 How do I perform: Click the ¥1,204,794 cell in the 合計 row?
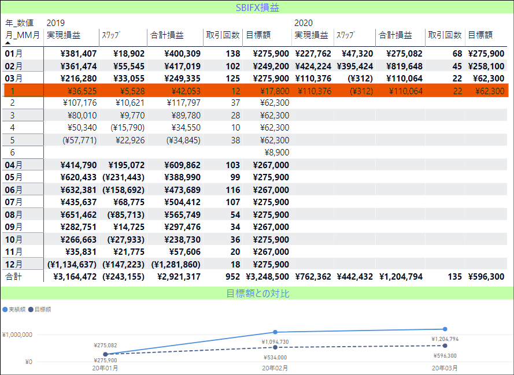[x=401, y=277]
